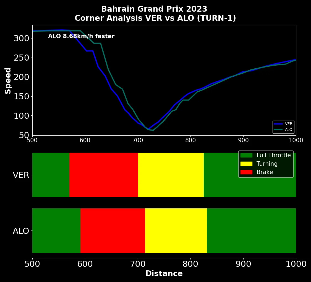The height and width of the screenshot is (282, 311).
Task: Click the 'Distance' x-axis label
Action: 164,273
